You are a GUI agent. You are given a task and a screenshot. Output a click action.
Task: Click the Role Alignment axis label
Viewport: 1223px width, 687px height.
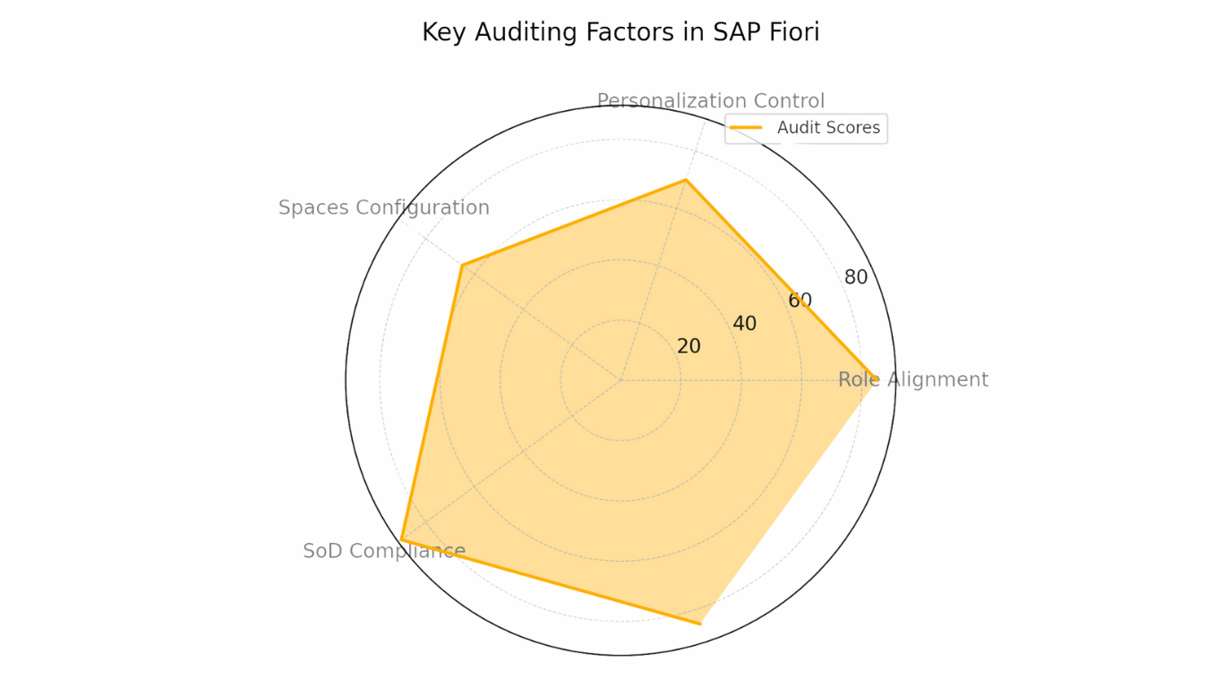[x=912, y=379]
